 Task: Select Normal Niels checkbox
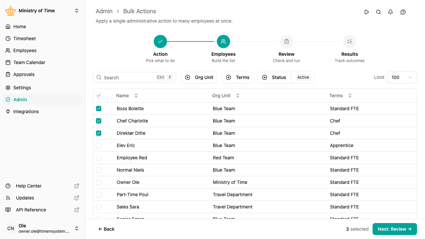[x=99, y=170]
